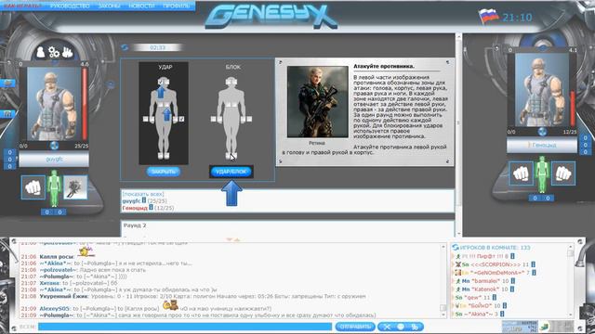Click the ЗАКРЫТЬ button
The image size is (595, 334).
[x=164, y=172]
